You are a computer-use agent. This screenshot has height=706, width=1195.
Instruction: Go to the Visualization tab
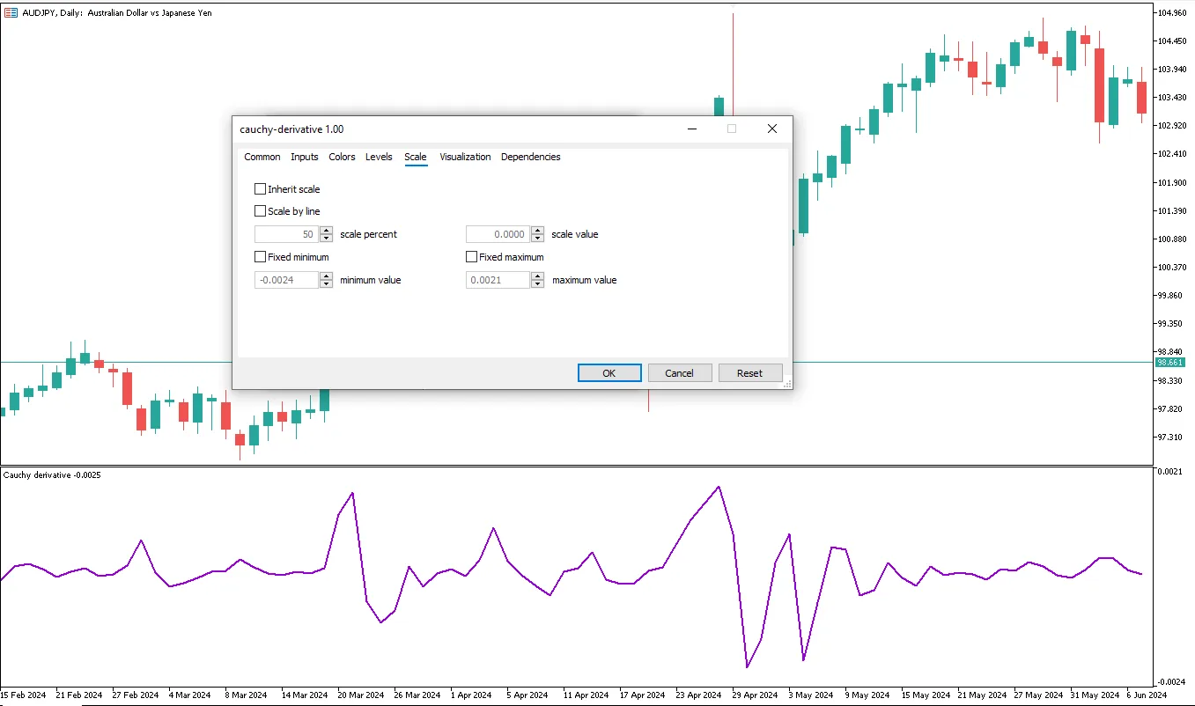tap(465, 157)
